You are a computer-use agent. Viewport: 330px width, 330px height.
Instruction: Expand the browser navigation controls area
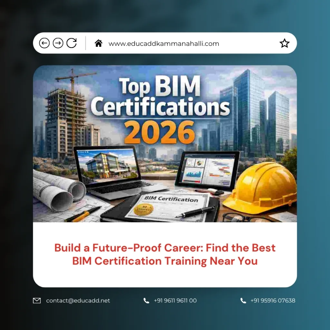(x=58, y=43)
